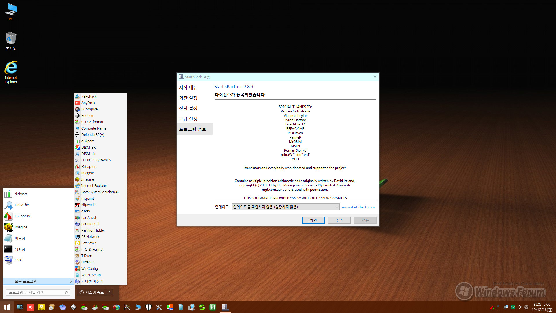Open BCompare in programs list
556x313 pixels.
(100, 109)
